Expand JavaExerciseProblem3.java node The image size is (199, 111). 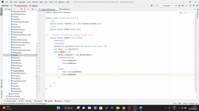coord(9,35)
